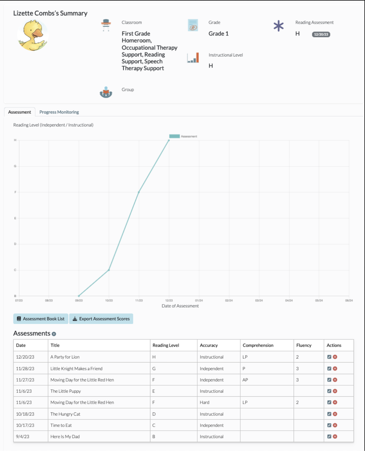The height and width of the screenshot is (451, 365).
Task: Click the Accuracy column header
Action: [219, 345]
